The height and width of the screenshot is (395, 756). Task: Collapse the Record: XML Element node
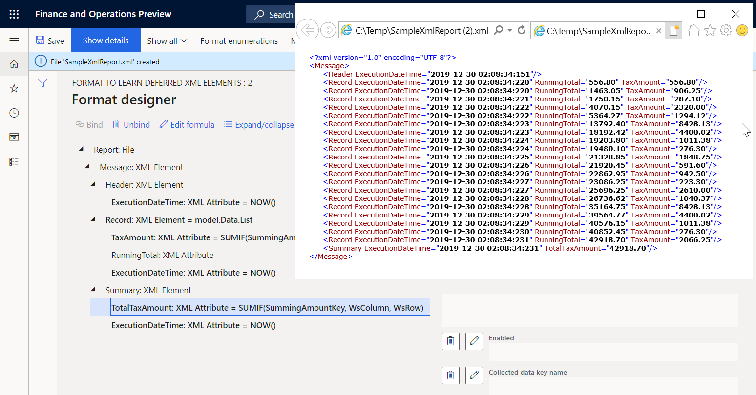pyautogui.click(x=93, y=219)
